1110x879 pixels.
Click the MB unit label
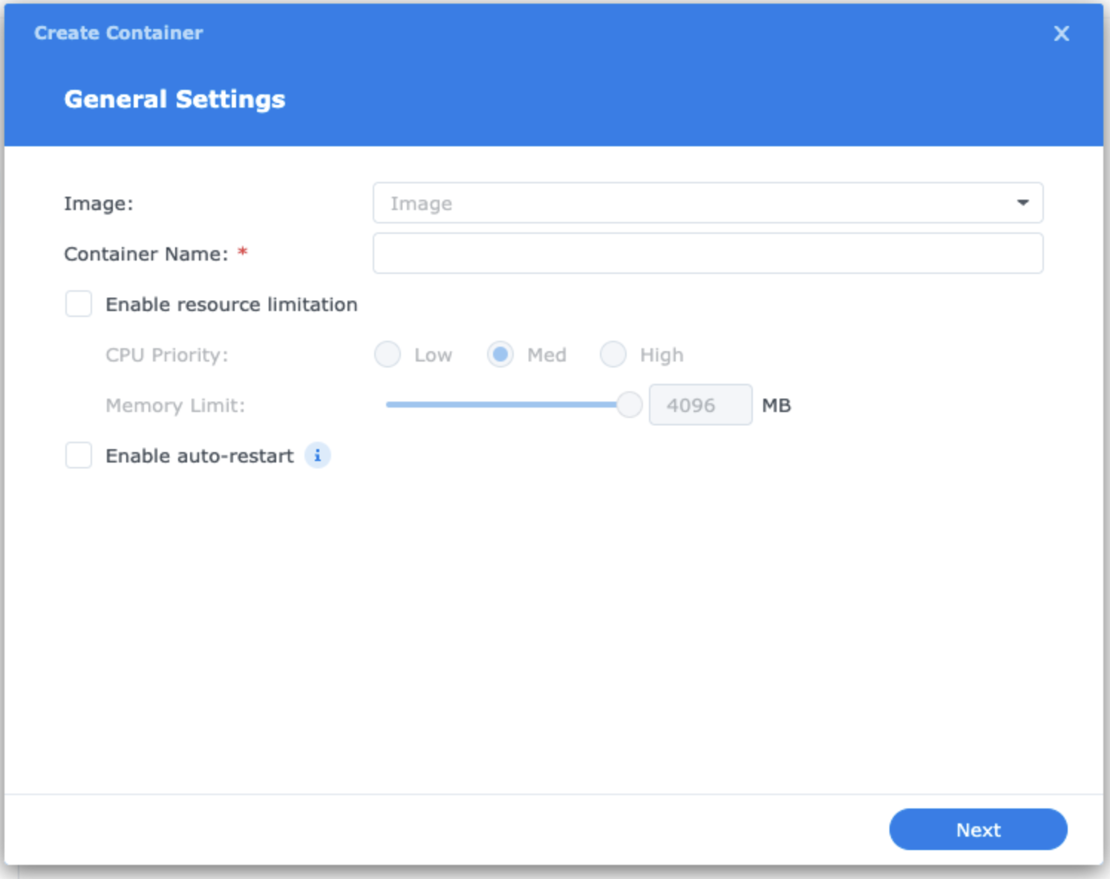point(777,405)
